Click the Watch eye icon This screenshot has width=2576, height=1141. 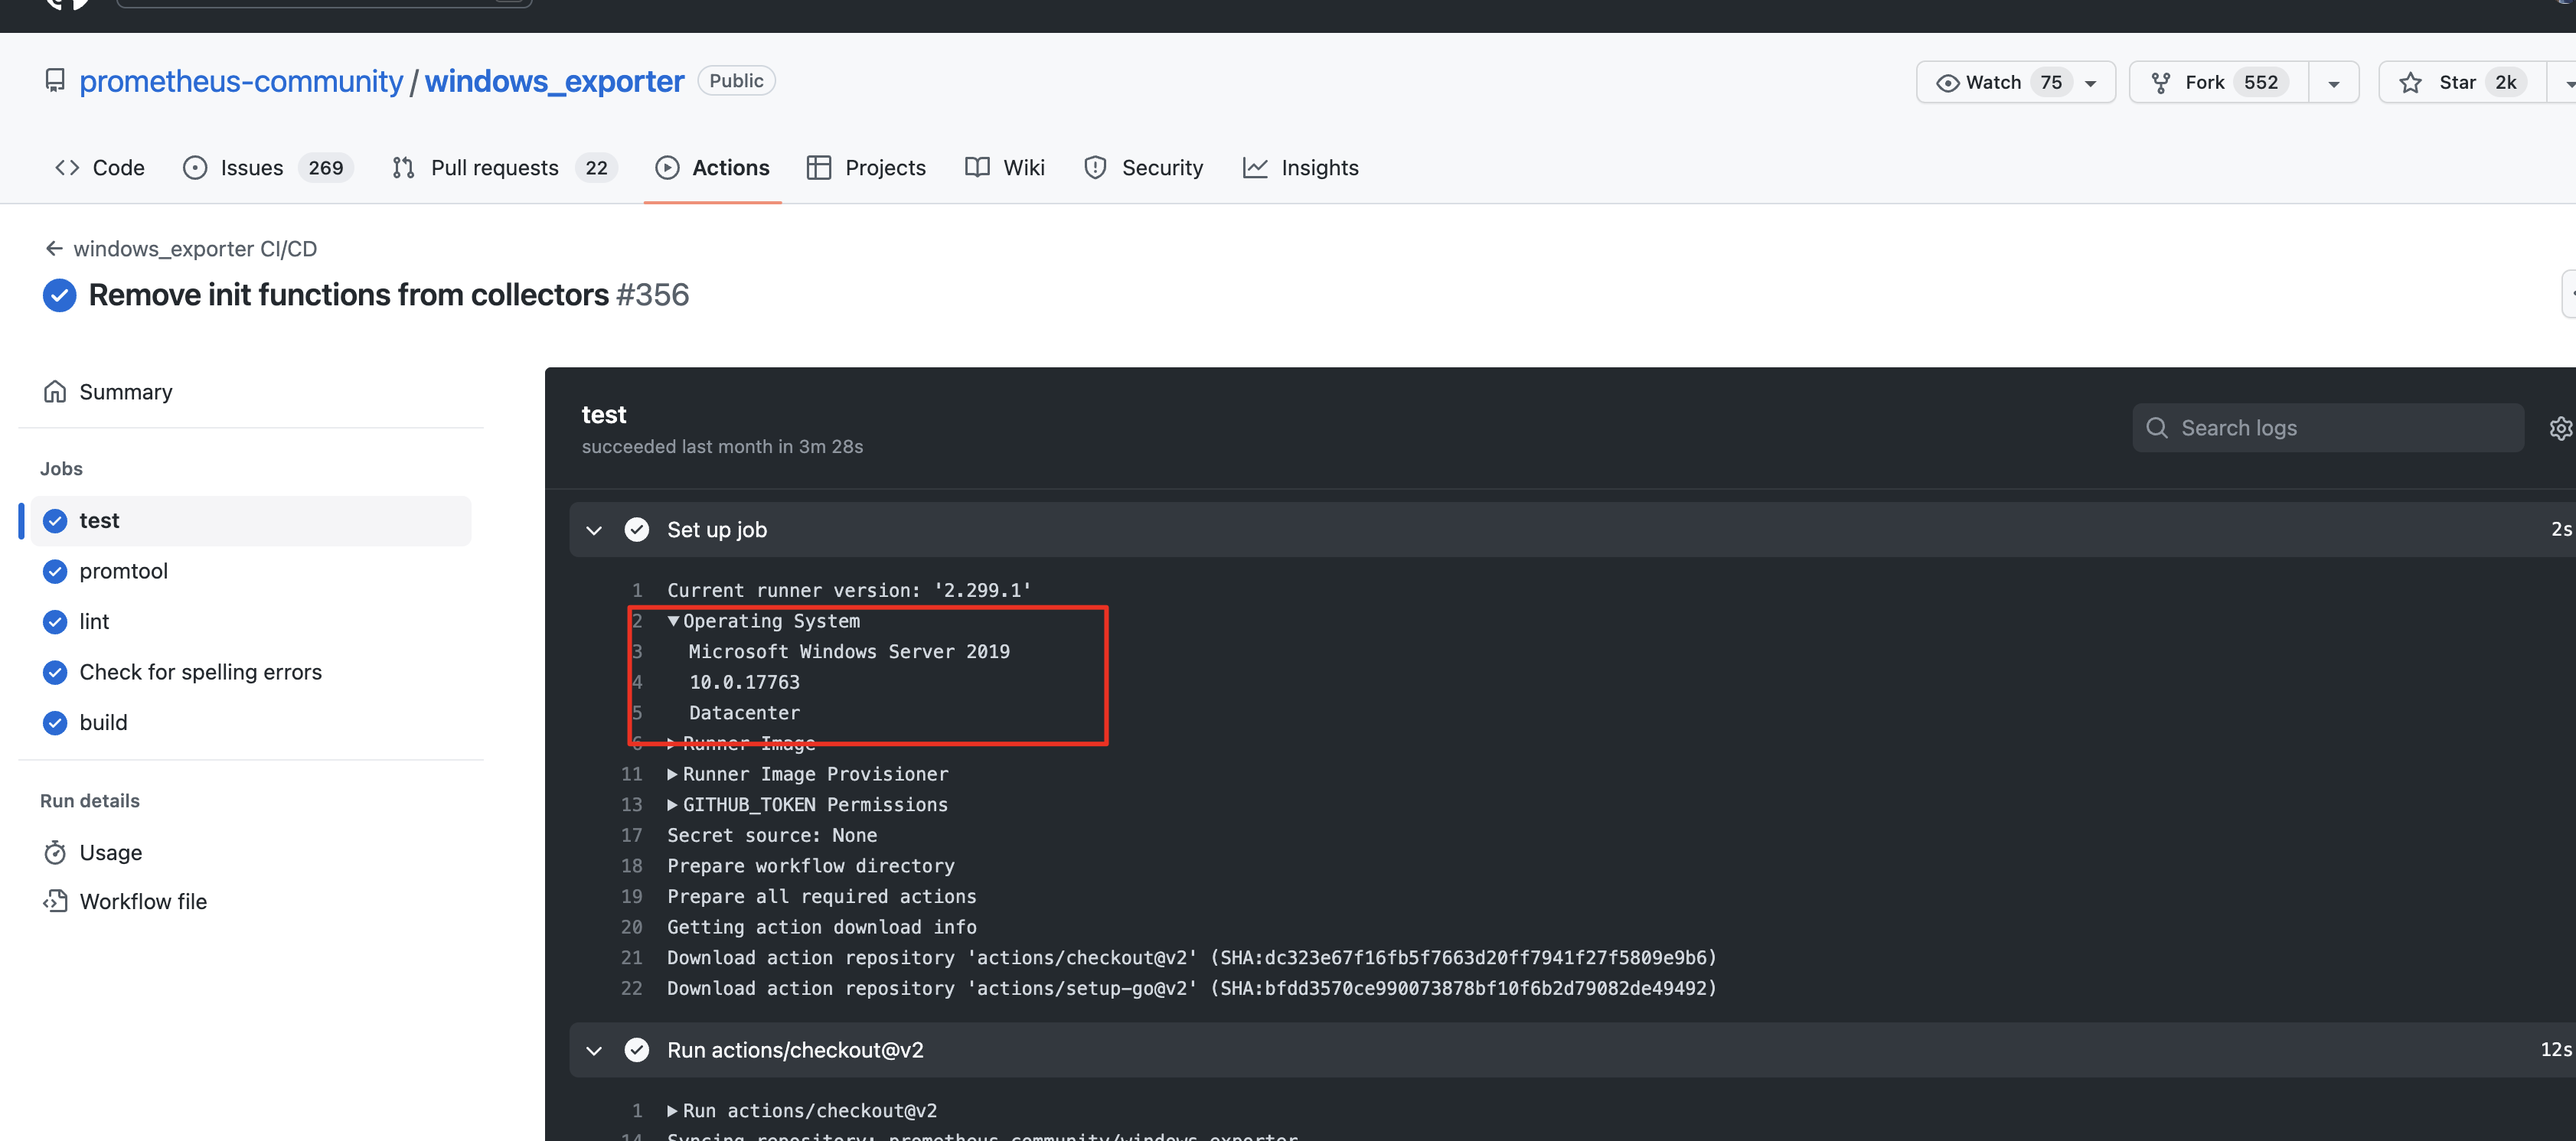coord(1947,83)
